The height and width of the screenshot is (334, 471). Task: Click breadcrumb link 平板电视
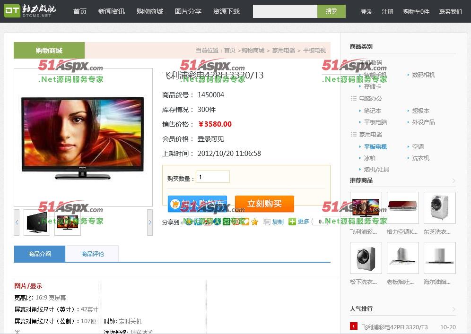pyautogui.click(x=314, y=50)
